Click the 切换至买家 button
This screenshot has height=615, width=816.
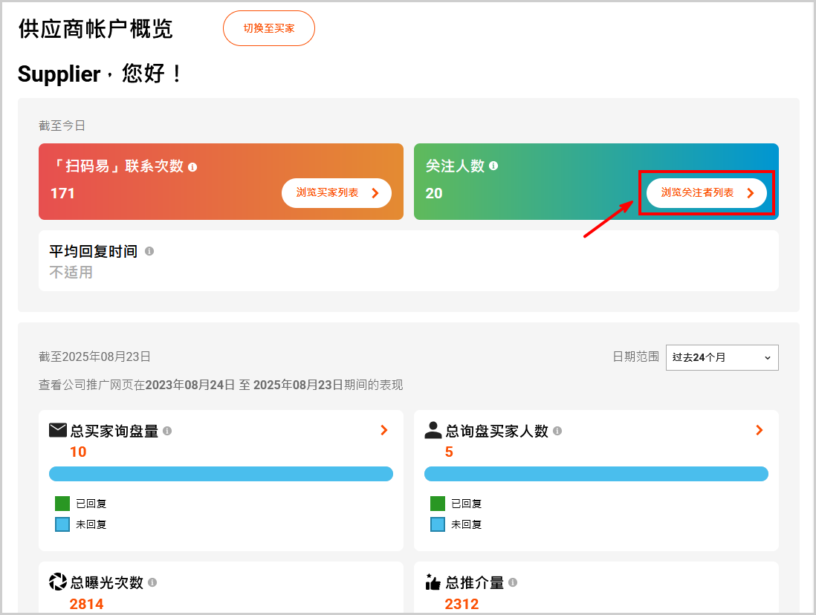(x=268, y=29)
